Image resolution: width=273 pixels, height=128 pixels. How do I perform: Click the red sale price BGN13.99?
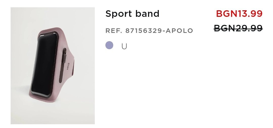[x=239, y=14]
